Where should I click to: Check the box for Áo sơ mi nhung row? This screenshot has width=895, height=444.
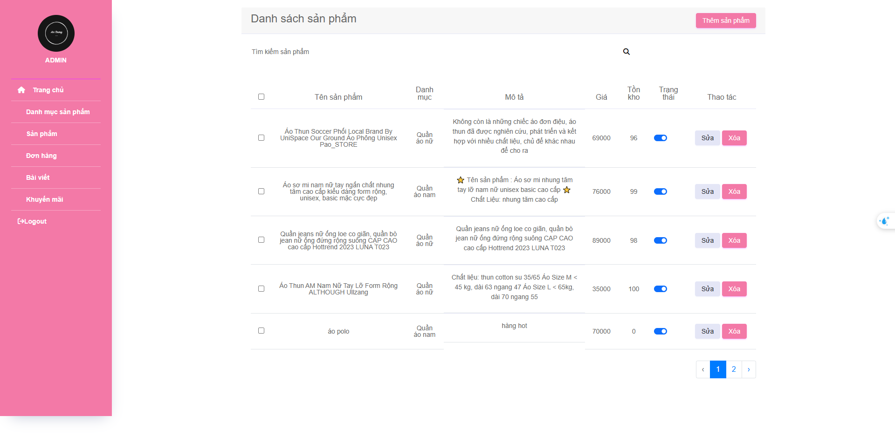(x=261, y=191)
